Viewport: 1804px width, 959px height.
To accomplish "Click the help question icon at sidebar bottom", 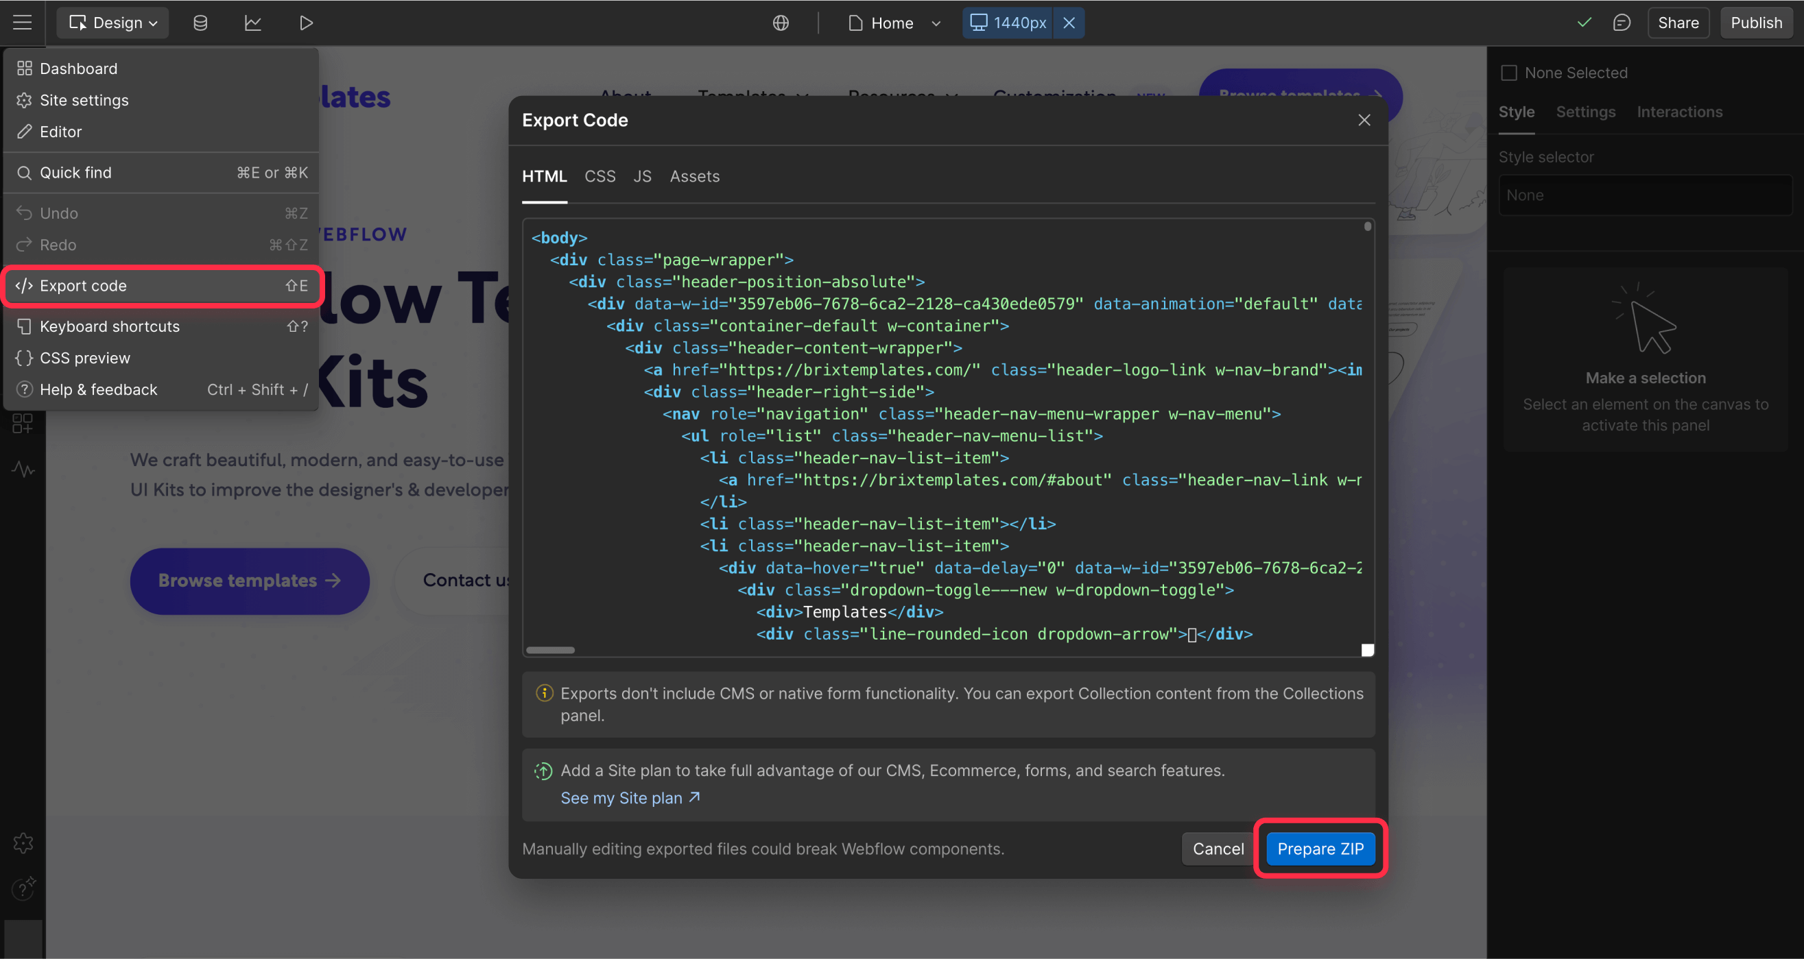I will [x=23, y=888].
